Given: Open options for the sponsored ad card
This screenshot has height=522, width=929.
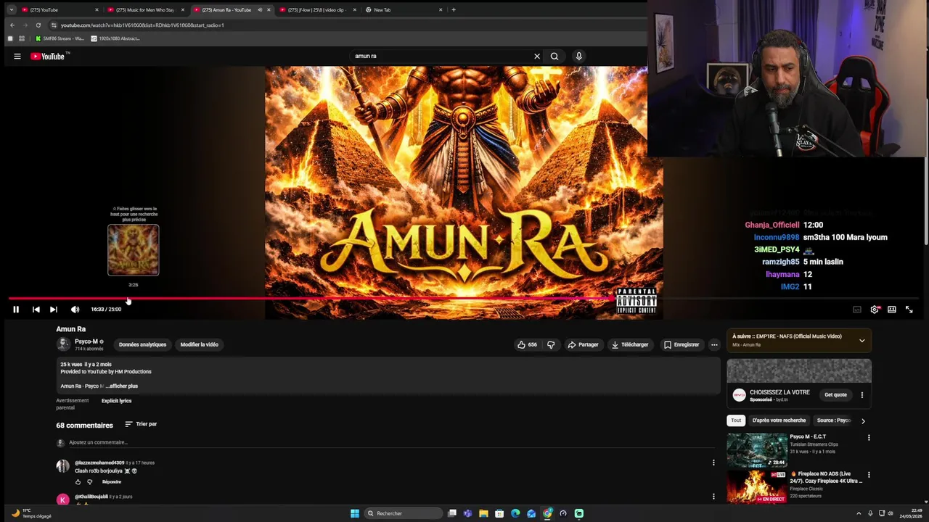Looking at the screenshot, I should pyautogui.click(x=862, y=395).
